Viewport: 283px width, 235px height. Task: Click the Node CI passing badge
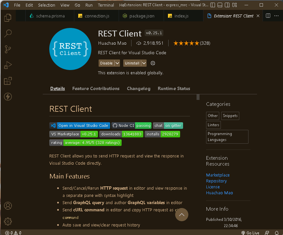[131, 126]
